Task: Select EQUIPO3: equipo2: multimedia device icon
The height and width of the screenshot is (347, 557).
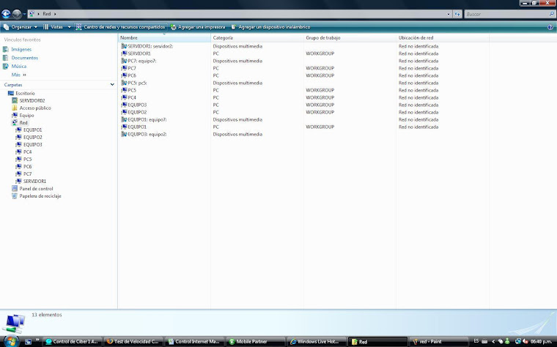Action: coord(124,135)
